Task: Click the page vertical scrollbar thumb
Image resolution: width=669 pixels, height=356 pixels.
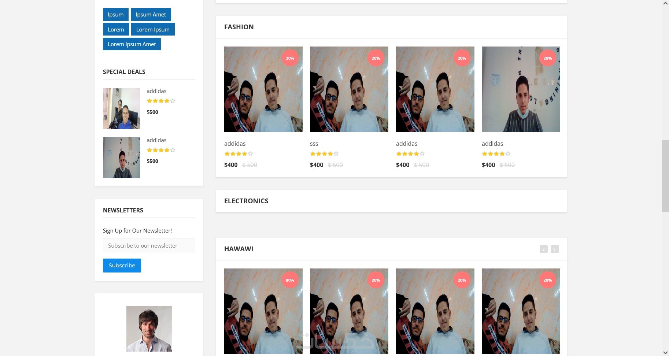Action: [665, 176]
